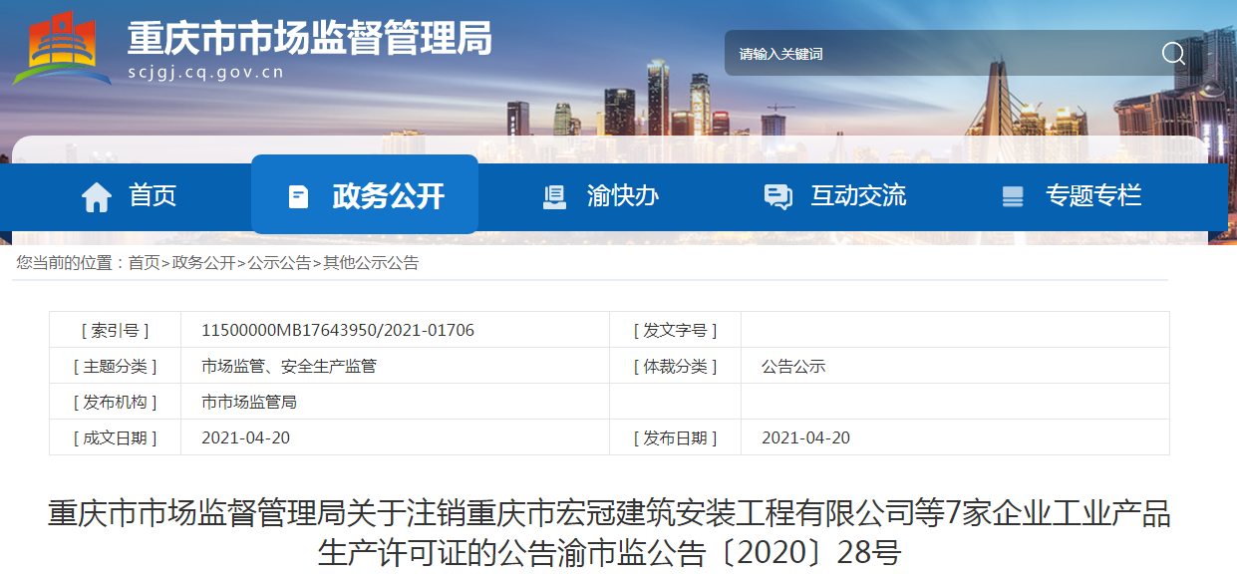Viewport: 1237px width, 577px height.
Task: Click the chat bubble icon beside 互动交流
Action: click(x=777, y=196)
